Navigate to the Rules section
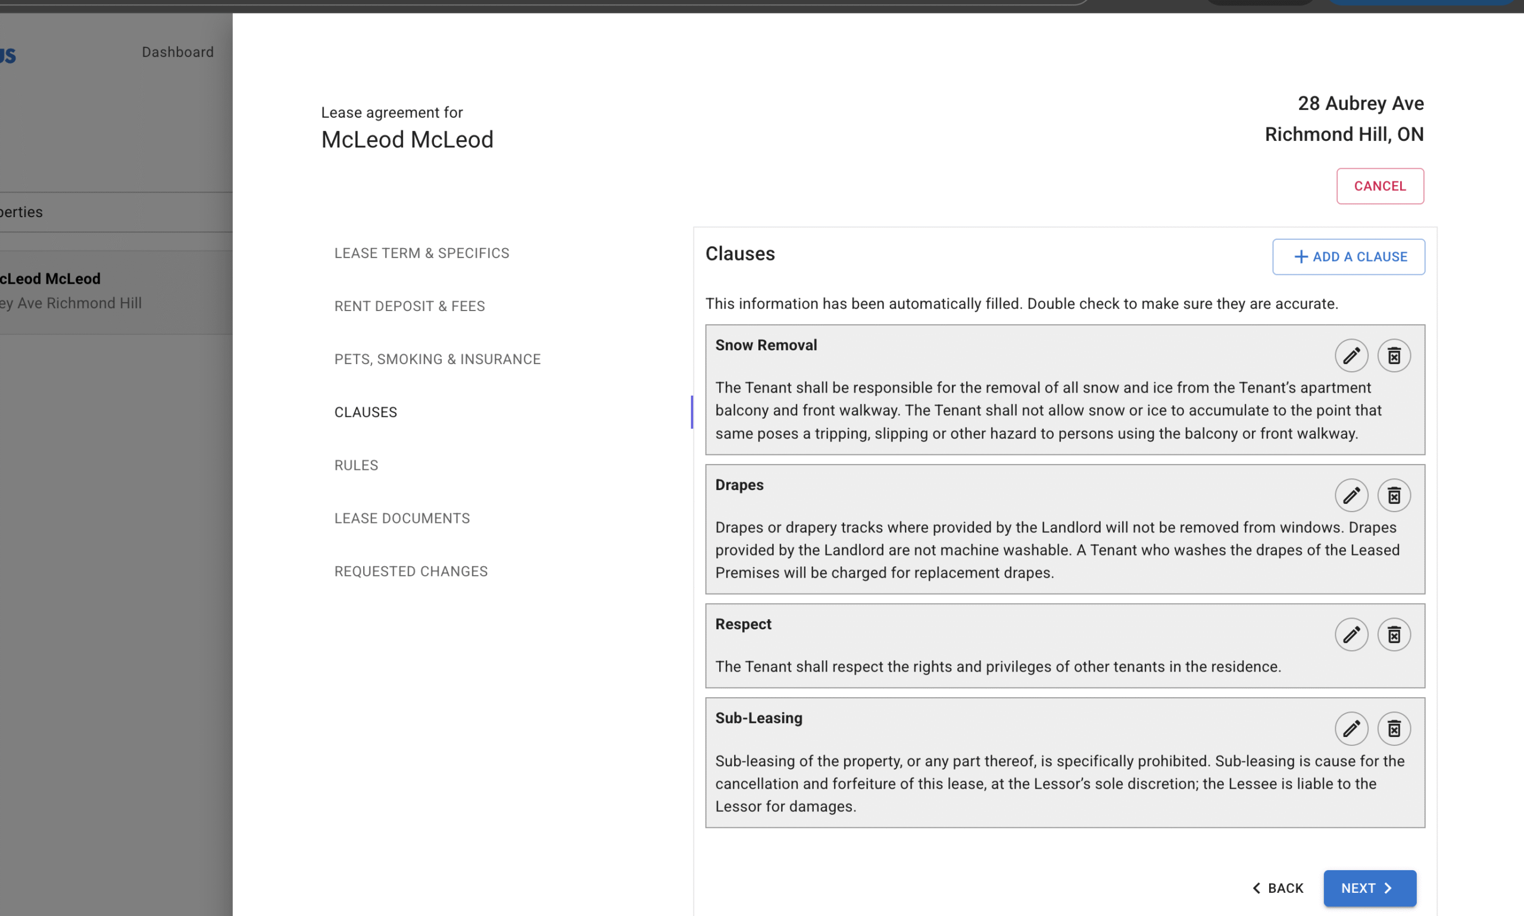Image resolution: width=1524 pixels, height=916 pixels. click(x=357, y=465)
